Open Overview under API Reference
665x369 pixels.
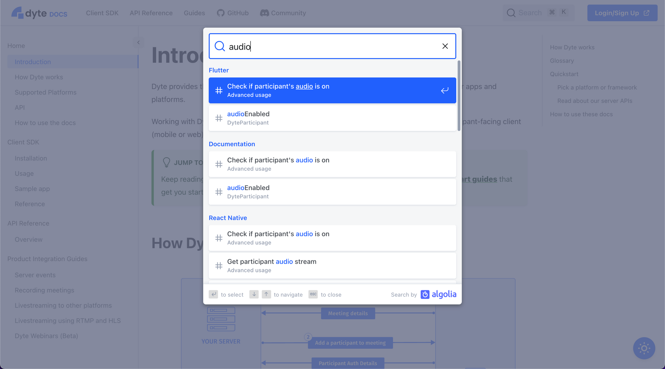(28, 239)
